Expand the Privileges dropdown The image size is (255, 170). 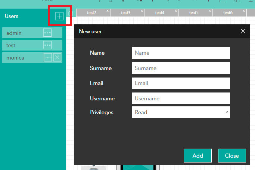point(181,112)
